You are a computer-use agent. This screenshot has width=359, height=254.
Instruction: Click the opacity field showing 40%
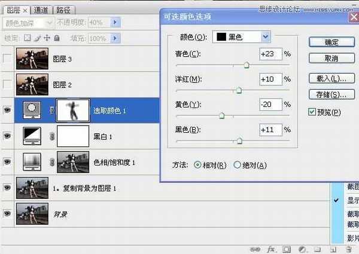[x=99, y=22]
